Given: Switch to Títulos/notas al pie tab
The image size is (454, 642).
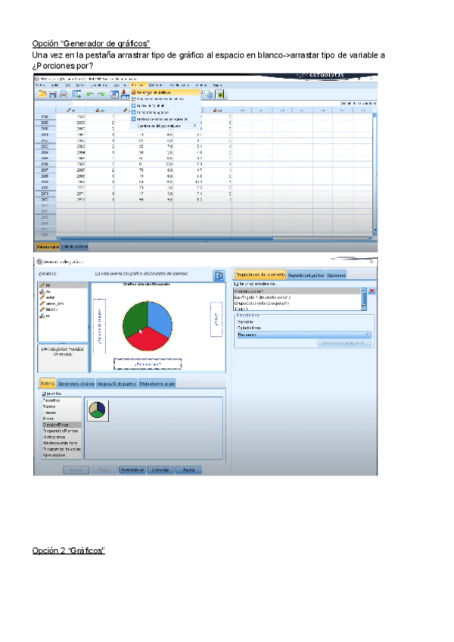Looking at the screenshot, I should [x=157, y=384].
